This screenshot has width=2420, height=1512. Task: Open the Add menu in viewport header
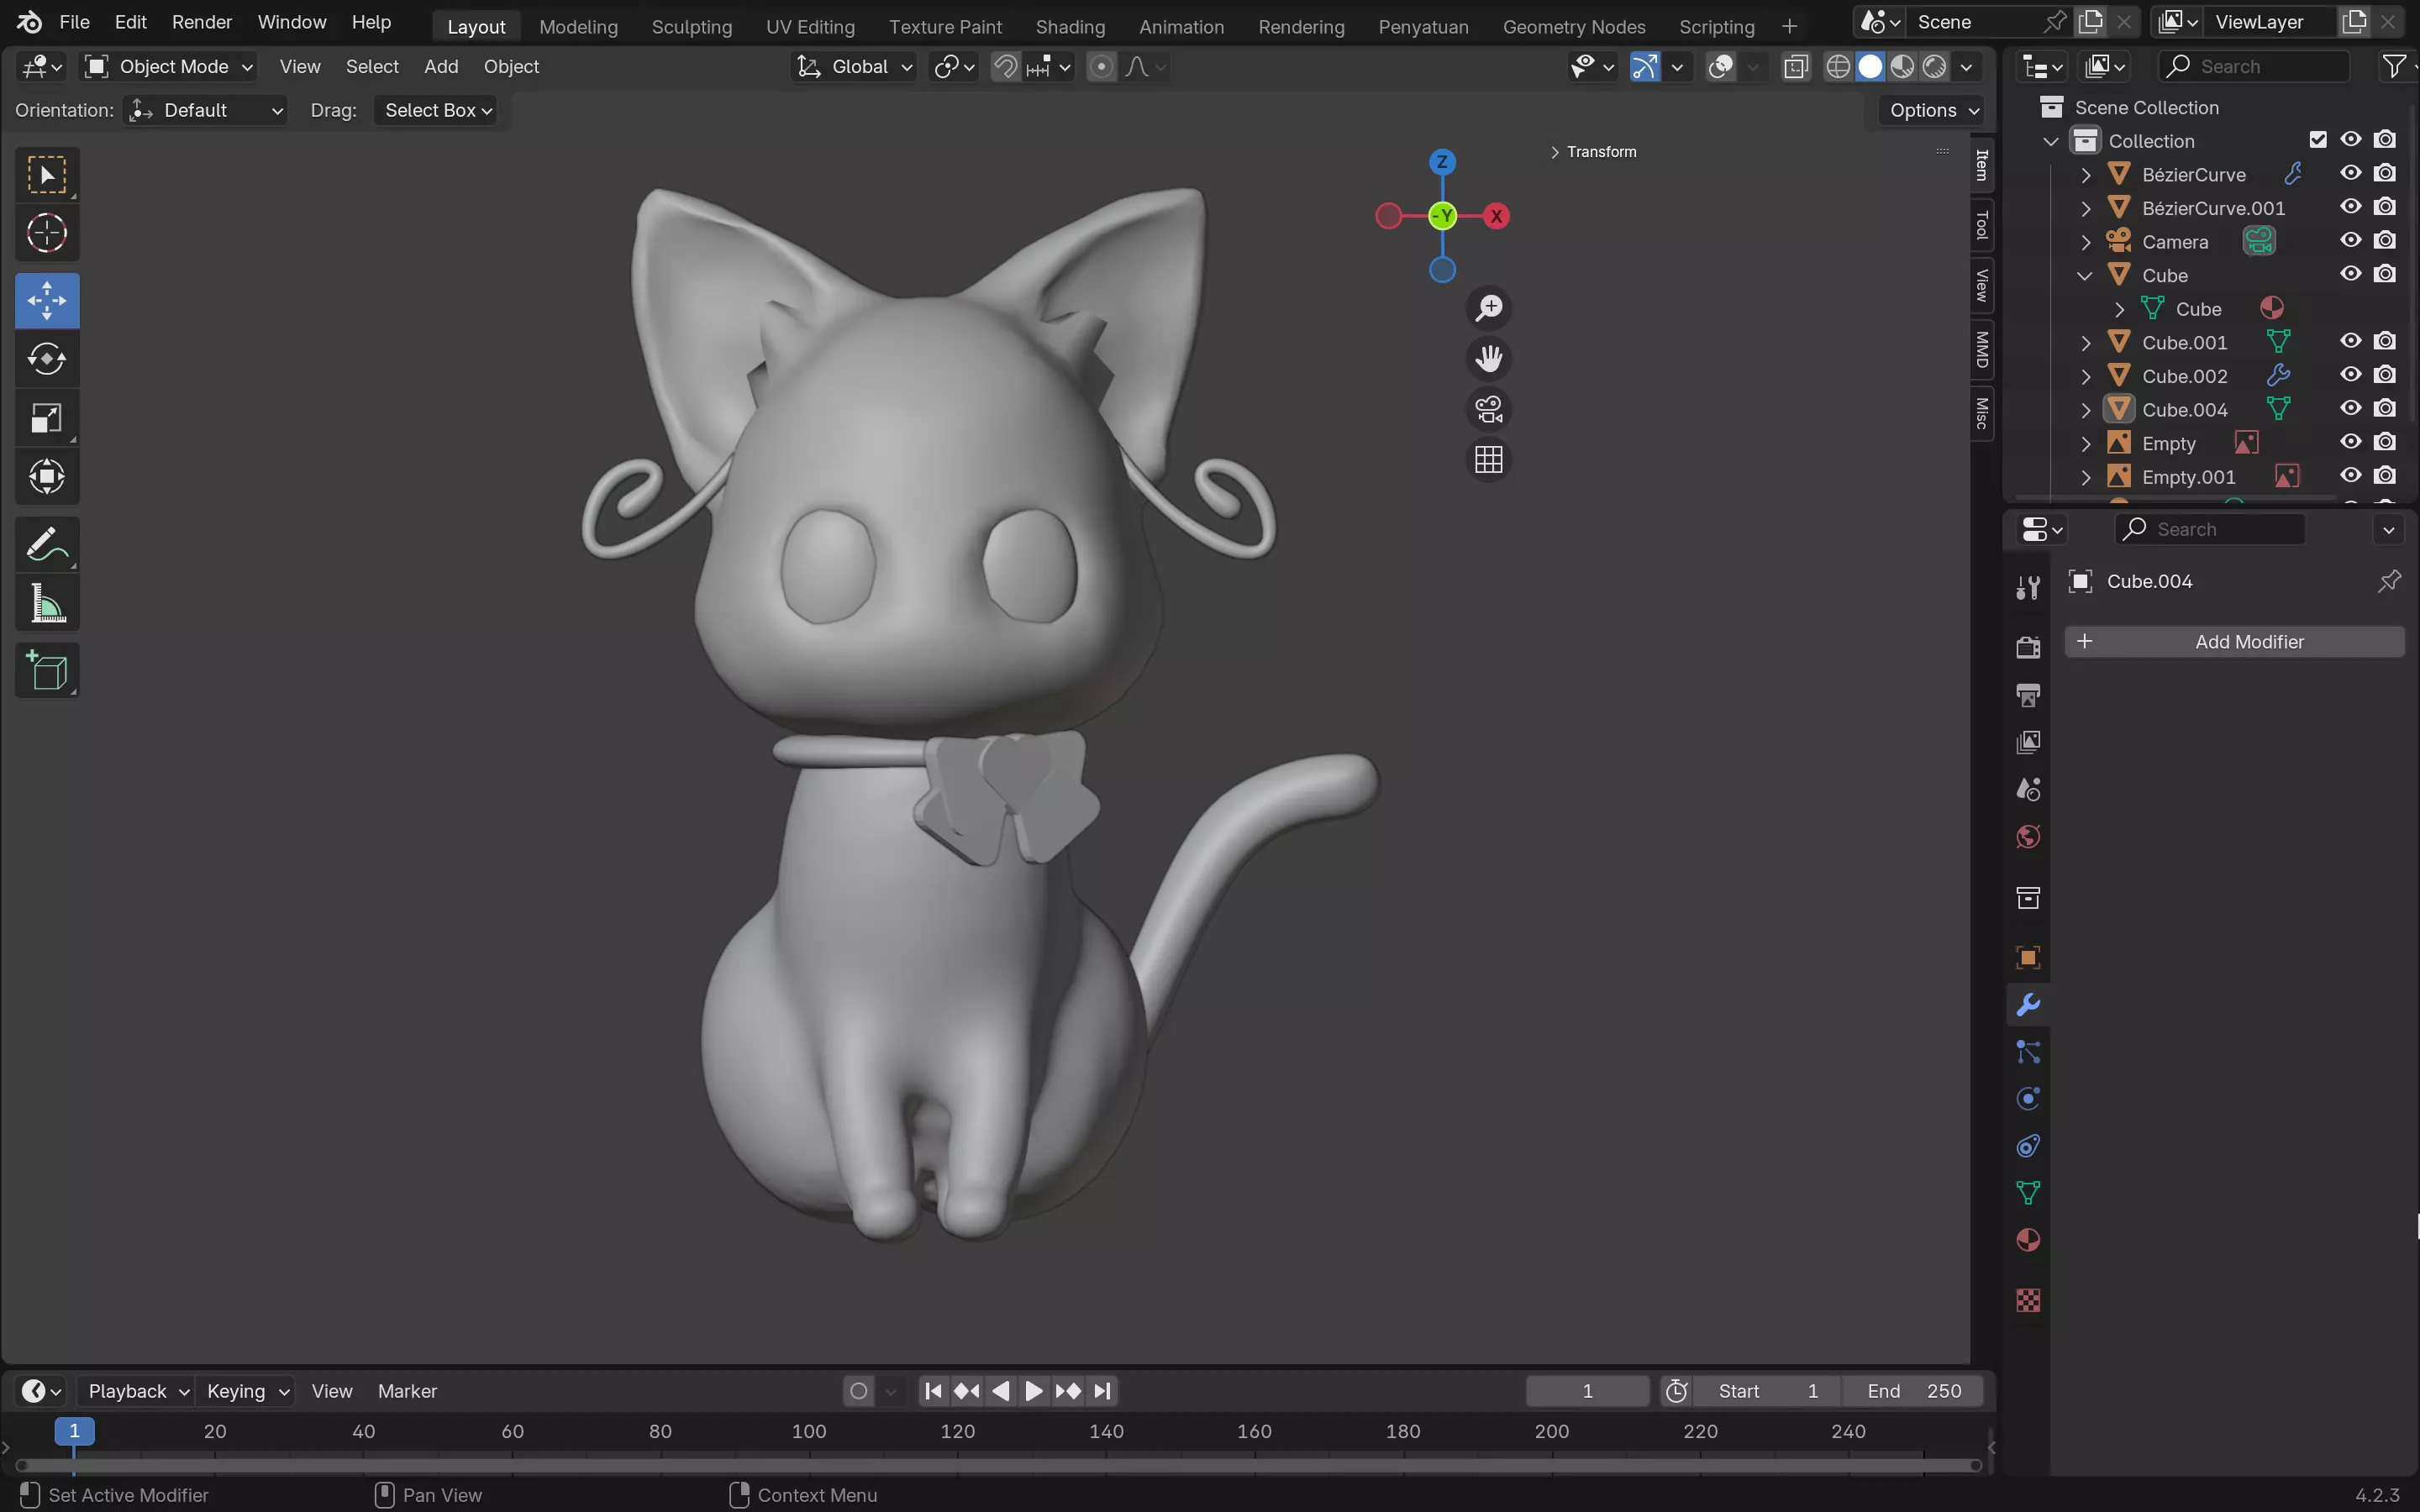[x=441, y=67]
